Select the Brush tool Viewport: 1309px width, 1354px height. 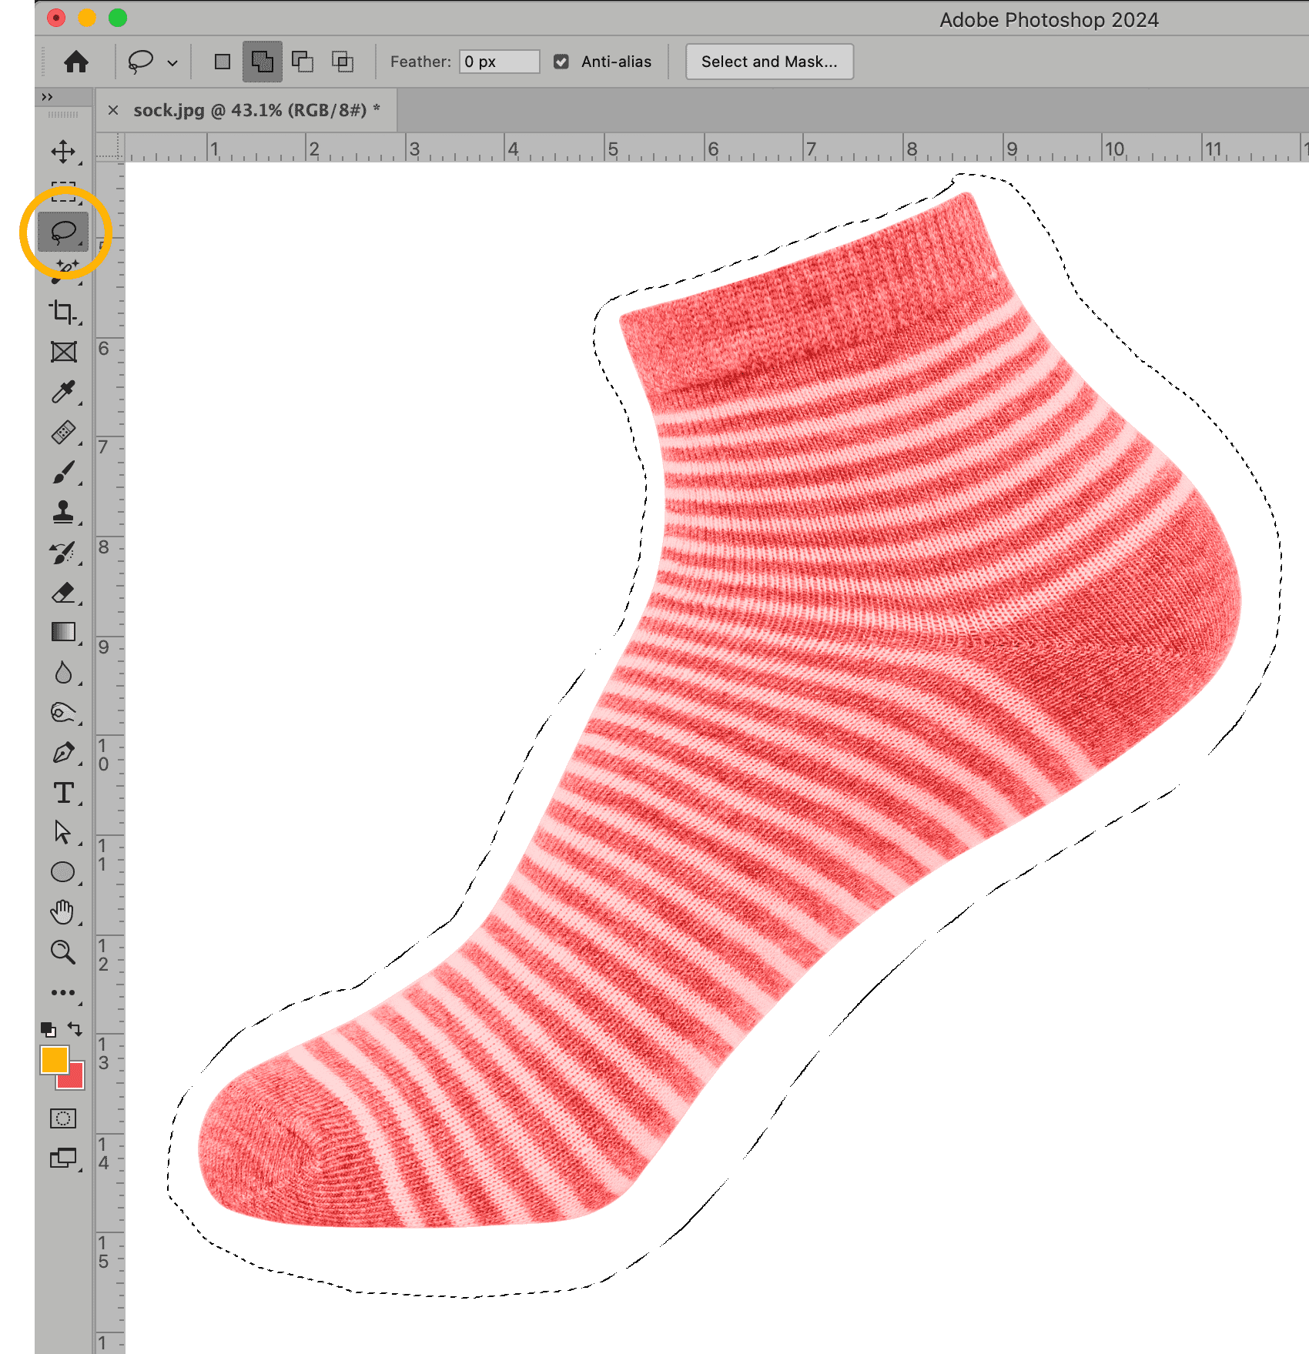pos(63,473)
